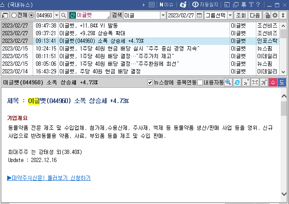The image size is (289, 204).
Task: Click the lock/copy icon beside 다음
Action: (267, 15)
